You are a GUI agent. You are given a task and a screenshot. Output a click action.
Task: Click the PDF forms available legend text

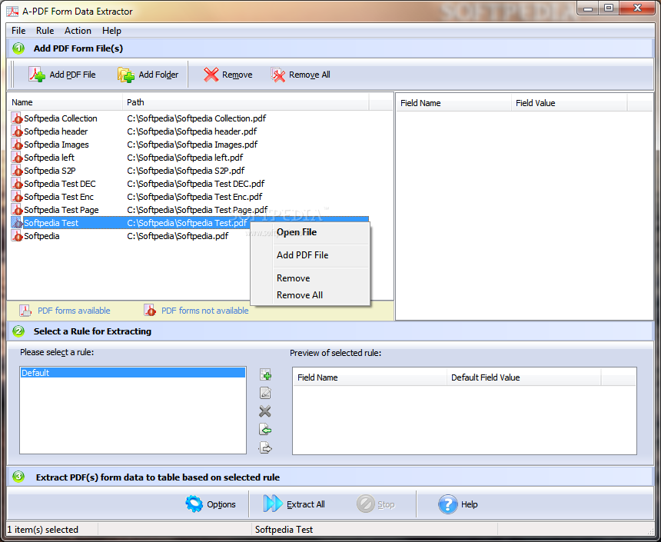coord(74,311)
